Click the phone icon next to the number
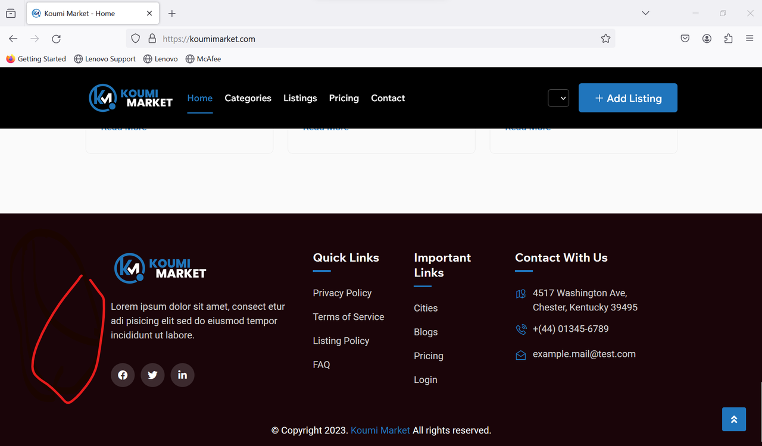 [x=520, y=329]
